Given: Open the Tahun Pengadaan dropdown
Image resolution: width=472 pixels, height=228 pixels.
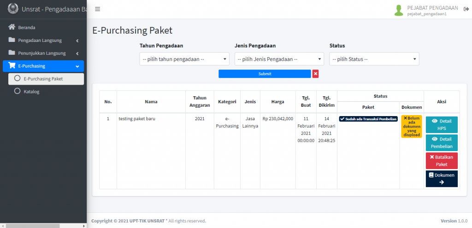Looking at the screenshot, I should (x=184, y=59).
